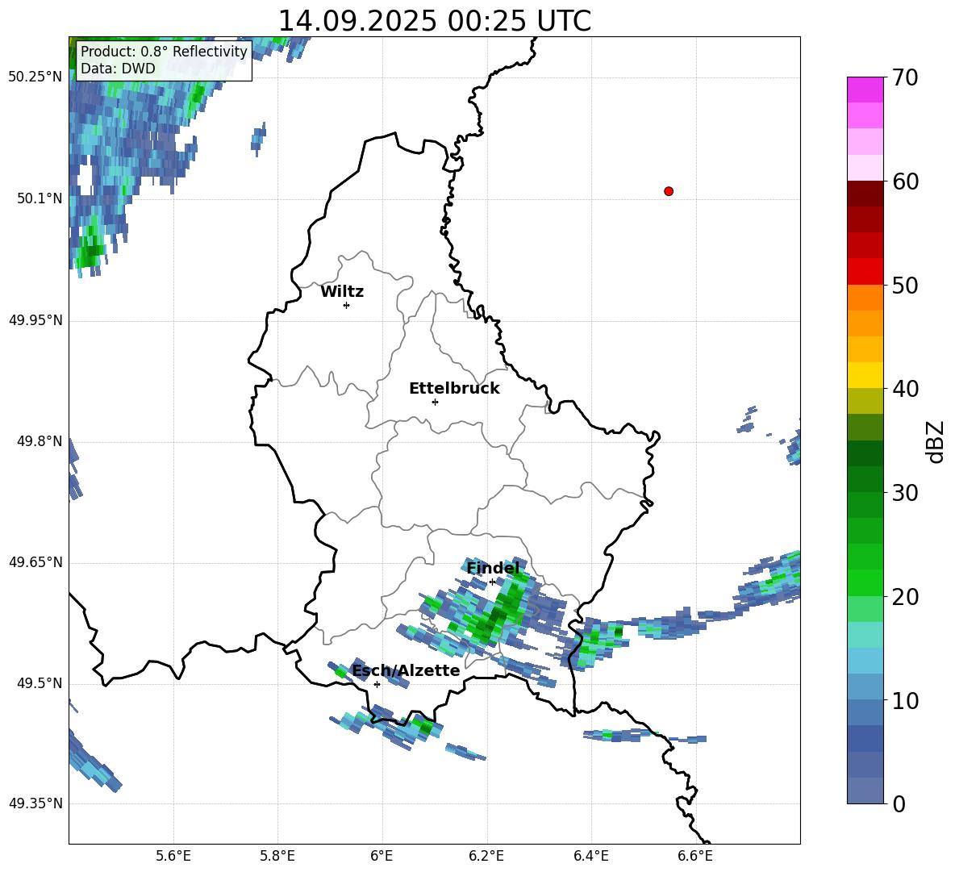Click 'Product: 0.8° Reflectivity' legend text
955x872 pixels.
tap(164, 51)
